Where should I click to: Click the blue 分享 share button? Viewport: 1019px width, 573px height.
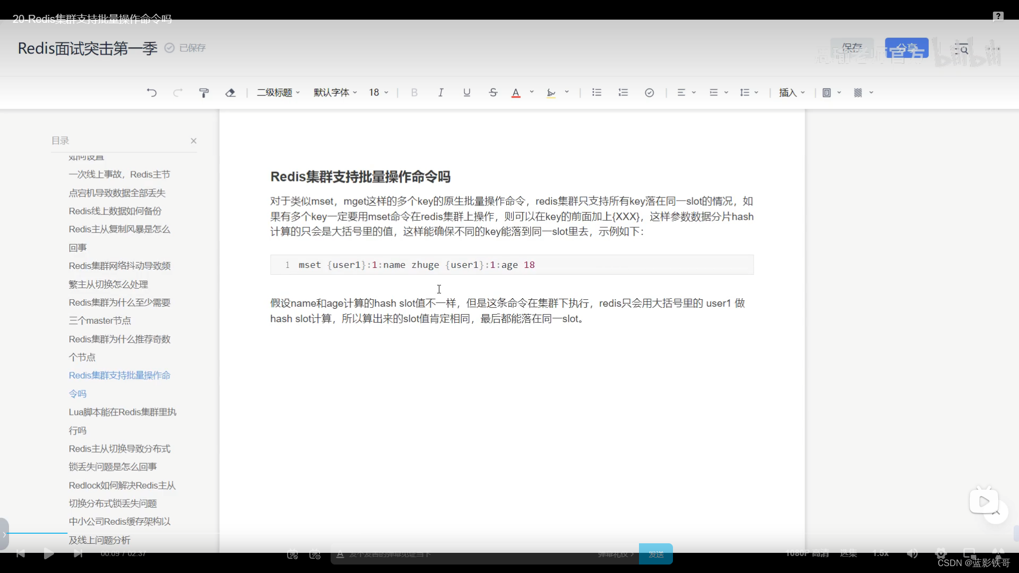pyautogui.click(x=906, y=48)
